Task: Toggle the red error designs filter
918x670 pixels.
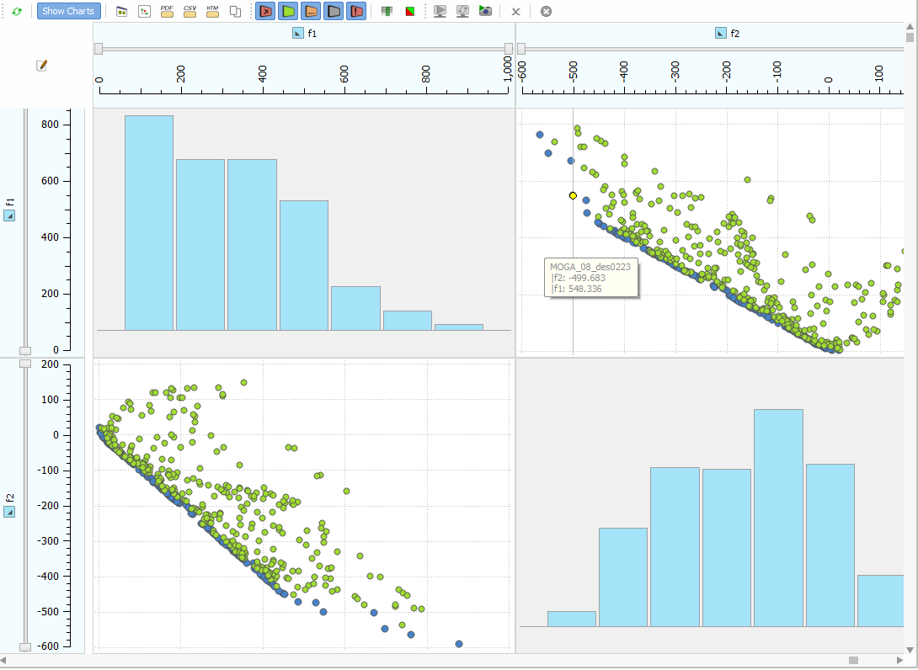Action: [266, 11]
